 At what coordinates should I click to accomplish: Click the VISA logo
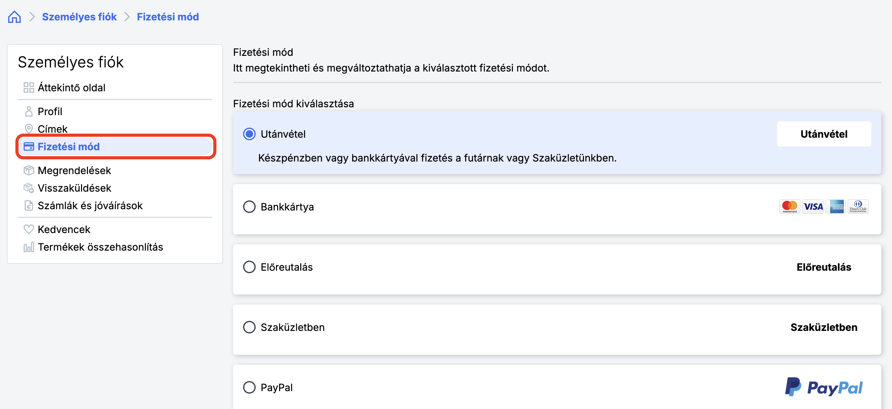click(813, 207)
